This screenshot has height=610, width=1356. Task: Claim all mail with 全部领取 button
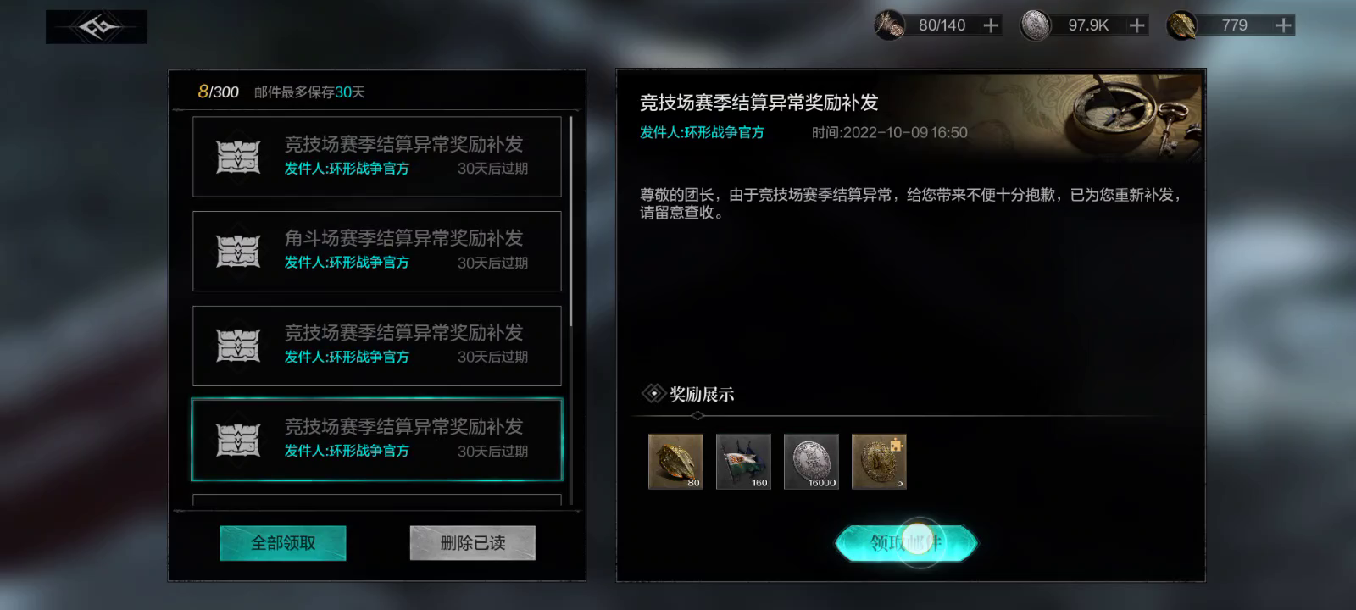tap(283, 543)
